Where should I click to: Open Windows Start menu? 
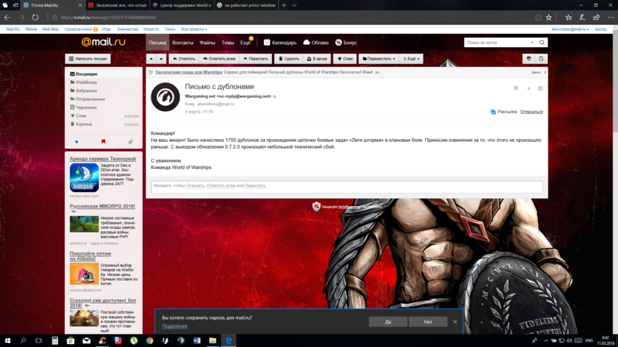[7, 341]
